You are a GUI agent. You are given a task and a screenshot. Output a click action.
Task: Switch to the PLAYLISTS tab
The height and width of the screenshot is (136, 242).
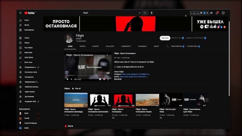110,46
